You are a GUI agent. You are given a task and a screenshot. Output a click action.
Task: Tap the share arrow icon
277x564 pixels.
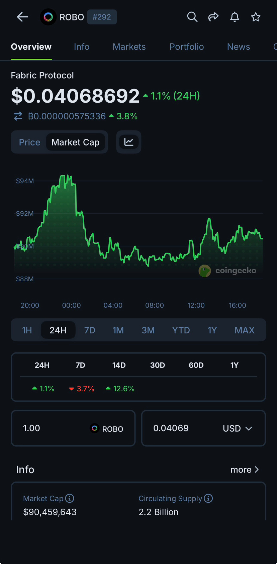pos(213,17)
